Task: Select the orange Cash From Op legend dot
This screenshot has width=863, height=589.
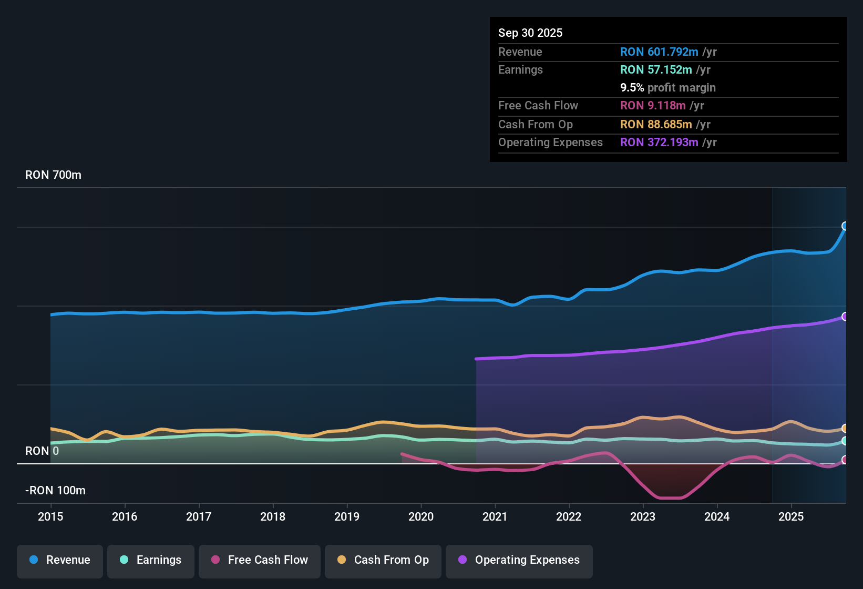Action: (341, 560)
